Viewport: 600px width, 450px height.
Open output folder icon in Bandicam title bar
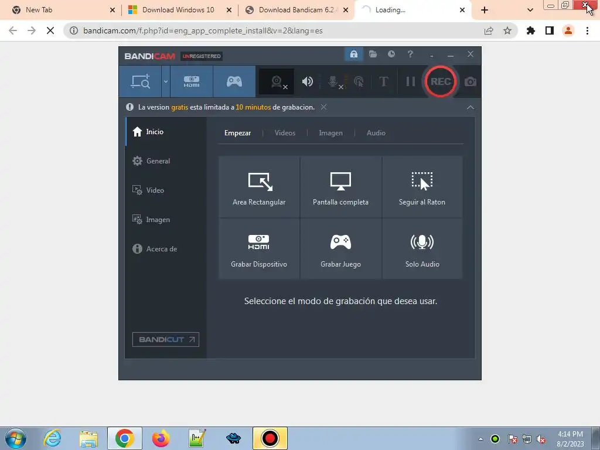373,54
